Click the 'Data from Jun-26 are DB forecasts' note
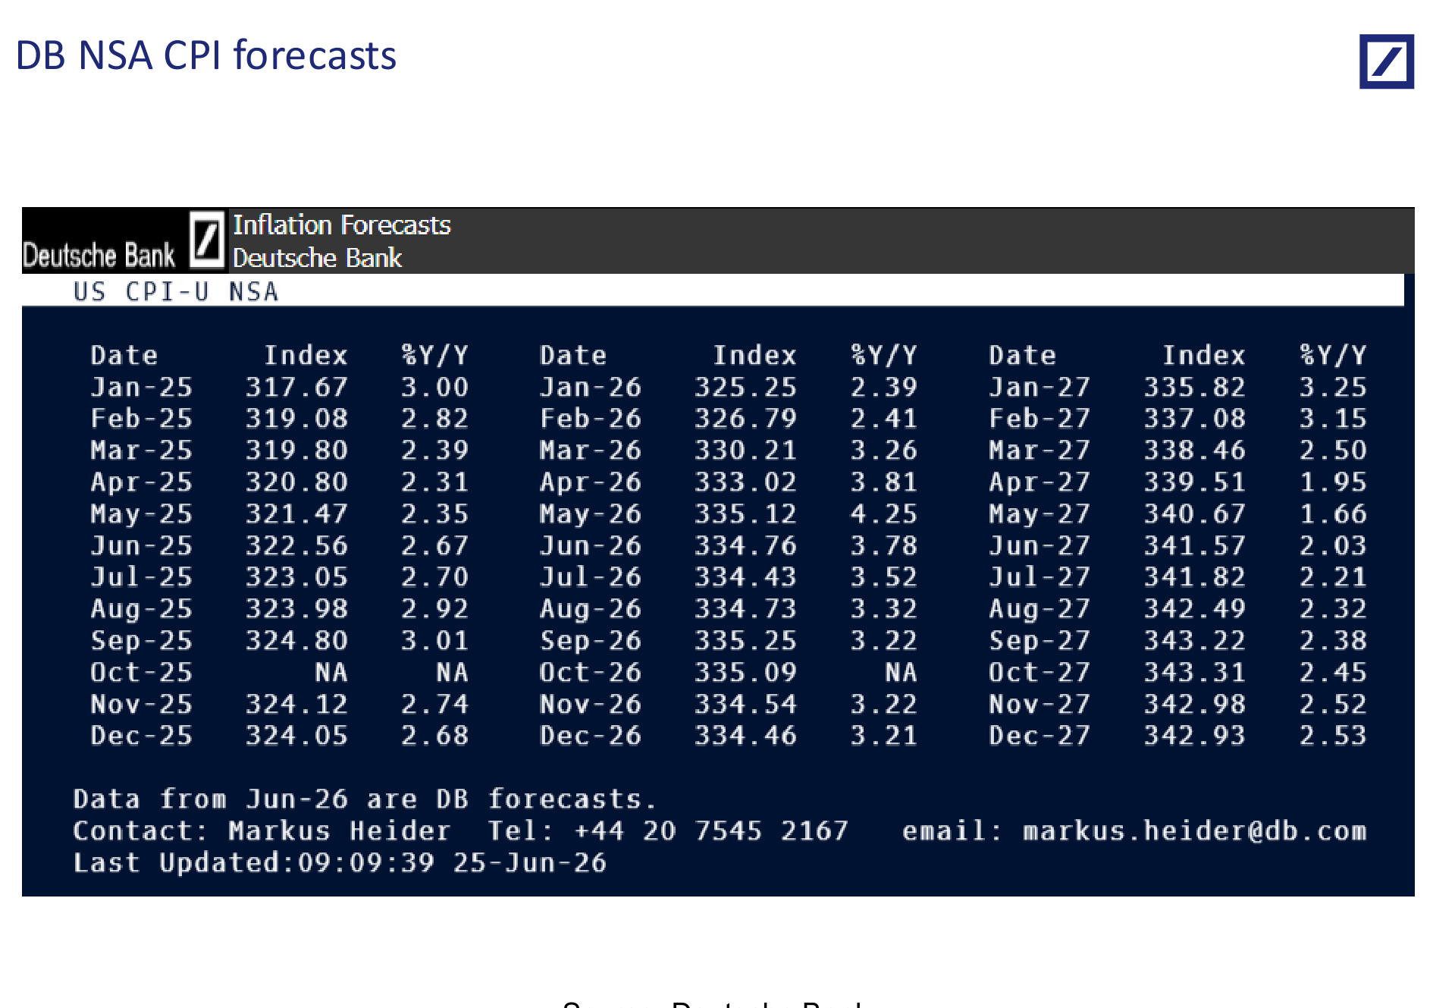Image resolution: width=1433 pixels, height=1008 pixels. pyautogui.click(x=365, y=799)
